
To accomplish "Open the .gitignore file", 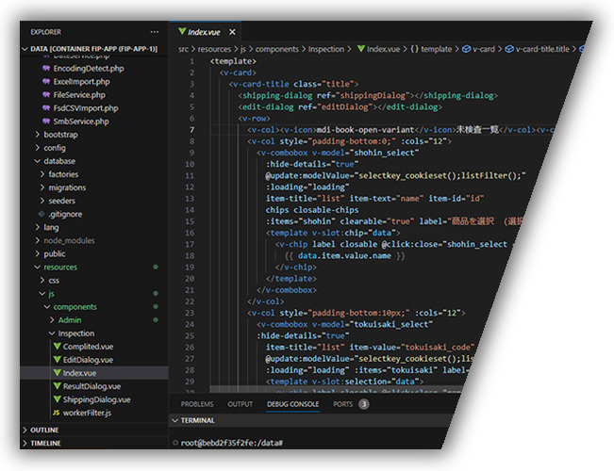I will [x=65, y=215].
